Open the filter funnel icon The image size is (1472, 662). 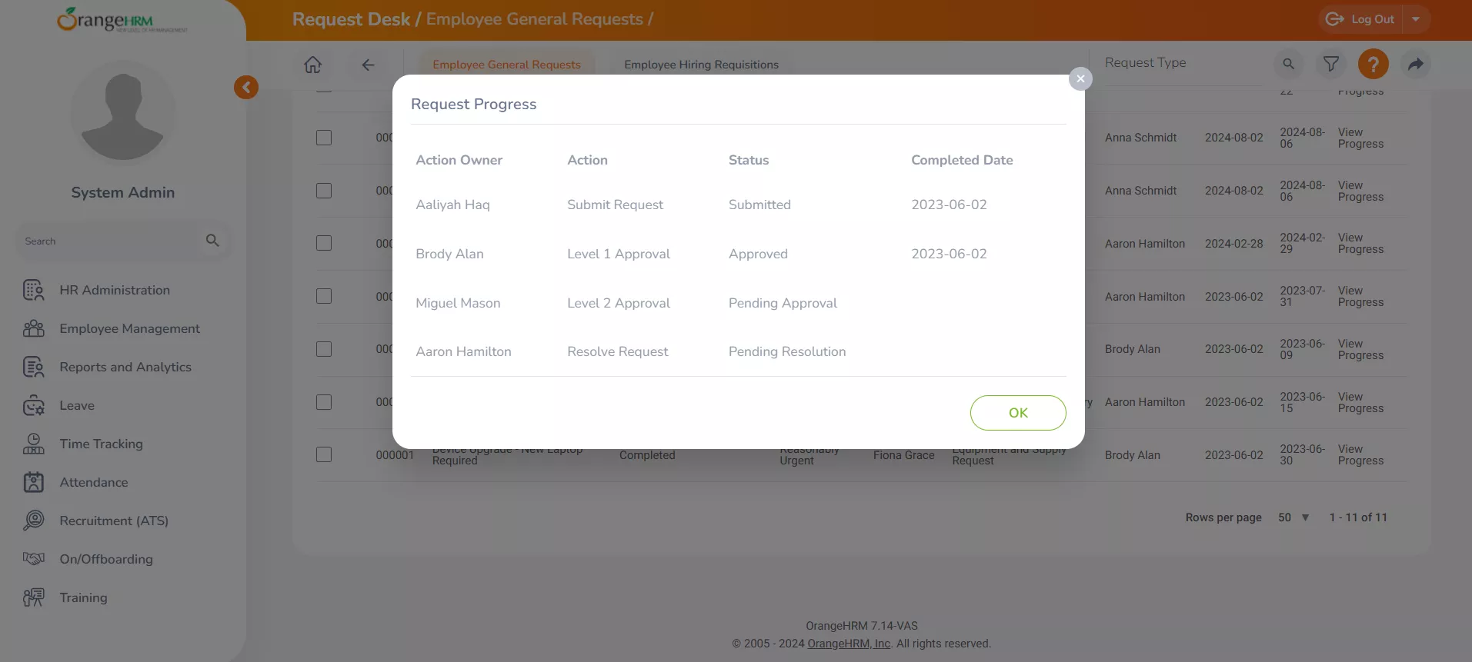point(1331,64)
